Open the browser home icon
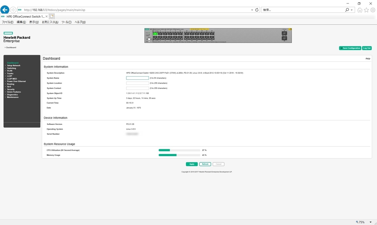The image size is (377, 225). pyautogui.click(x=360, y=10)
